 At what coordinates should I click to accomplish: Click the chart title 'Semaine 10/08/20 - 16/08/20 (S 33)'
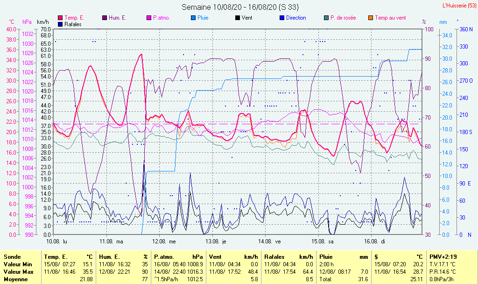(240, 7)
